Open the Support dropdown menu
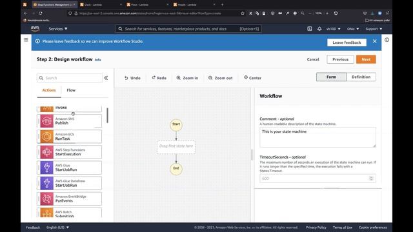Viewport: 413px width, 232px height. [x=374, y=28]
